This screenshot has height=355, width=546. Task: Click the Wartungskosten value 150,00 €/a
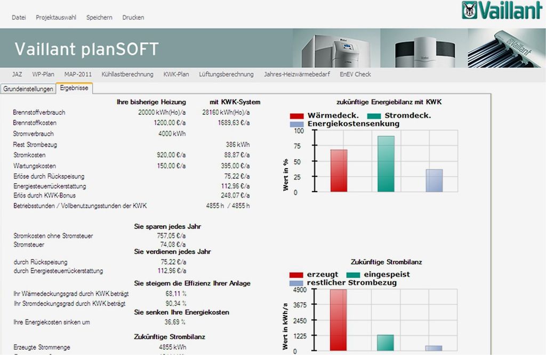[171, 166]
